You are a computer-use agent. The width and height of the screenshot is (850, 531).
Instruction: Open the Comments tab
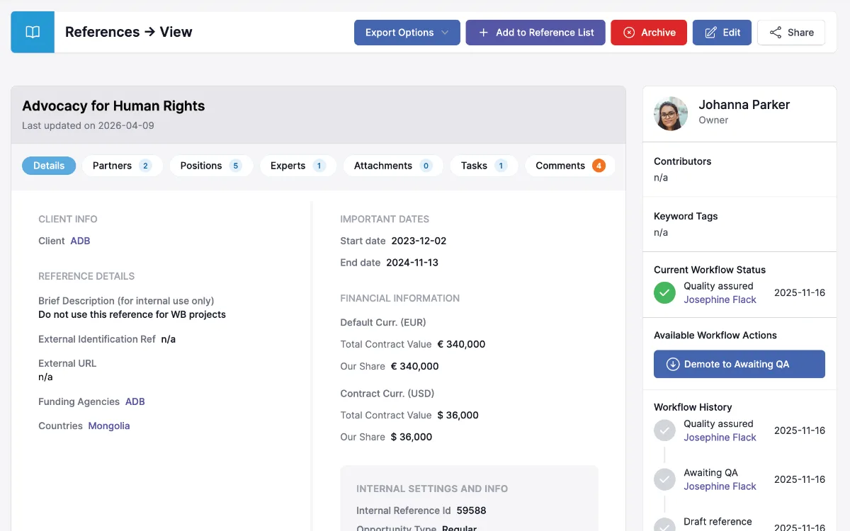click(570, 166)
